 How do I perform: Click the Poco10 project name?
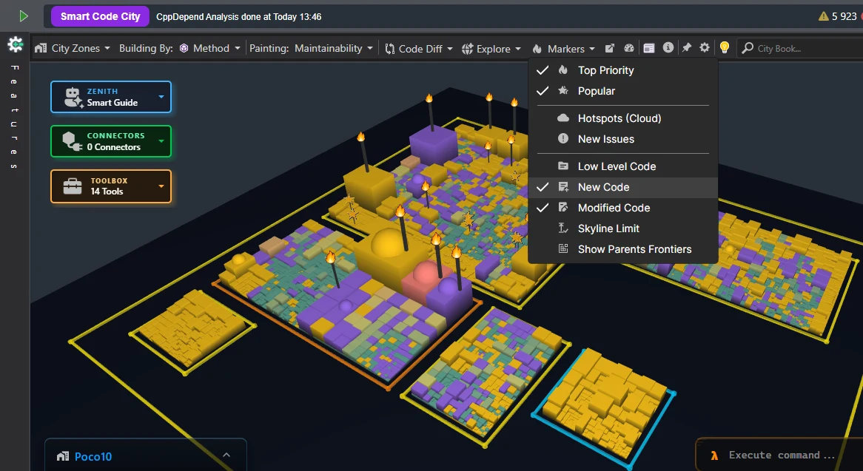pos(93,457)
